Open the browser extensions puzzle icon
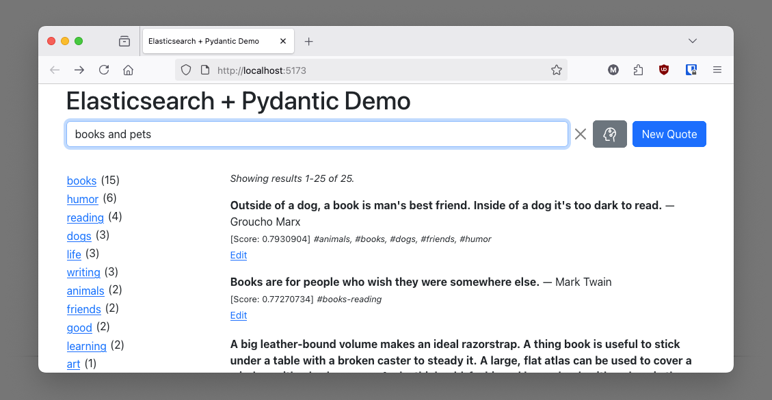 (638, 70)
